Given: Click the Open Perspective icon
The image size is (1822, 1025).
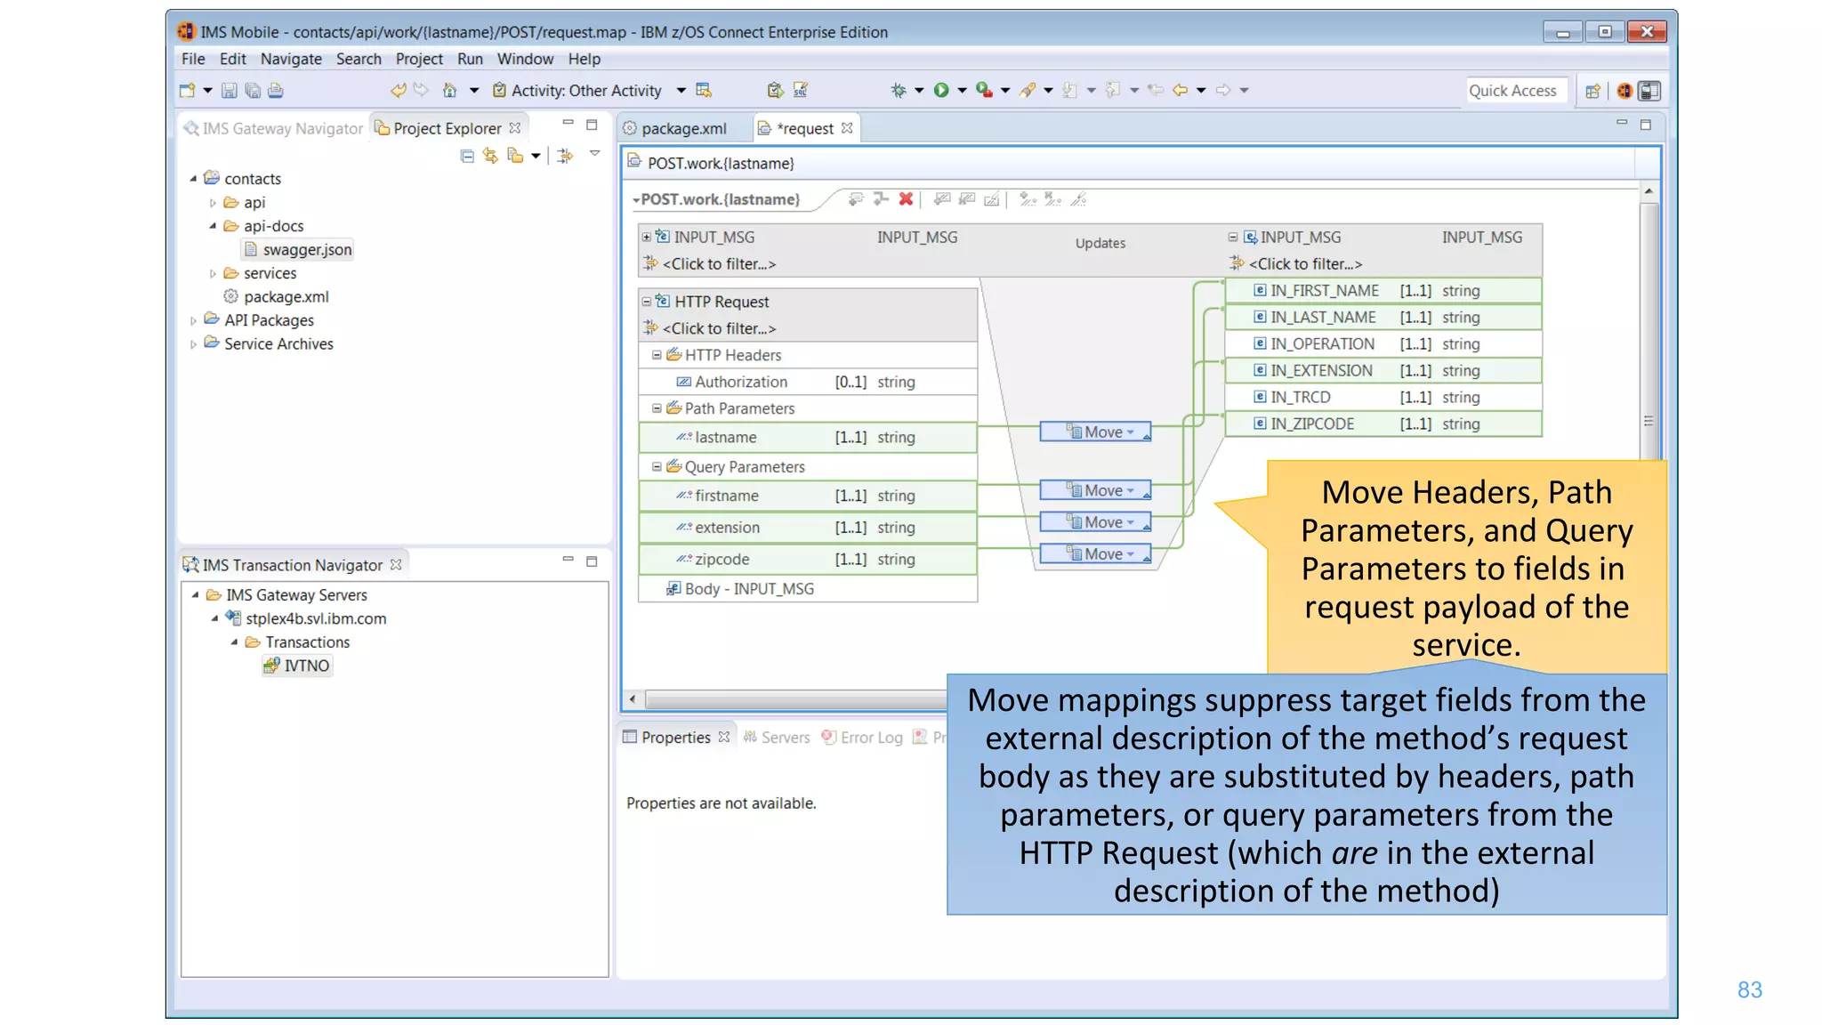Looking at the screenshot, I should pos(1592,91).
